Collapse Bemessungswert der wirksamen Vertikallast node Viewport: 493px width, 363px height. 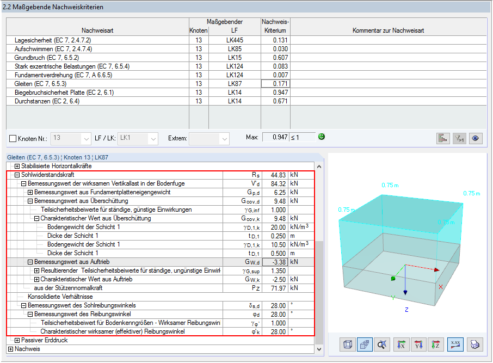point(23,184)
